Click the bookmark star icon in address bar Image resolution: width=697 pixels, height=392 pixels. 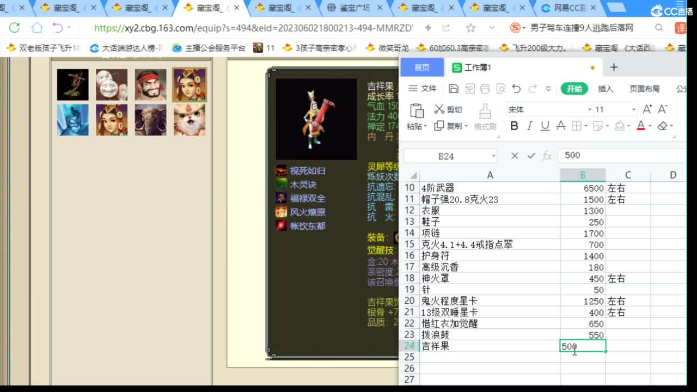coord(470,28)
